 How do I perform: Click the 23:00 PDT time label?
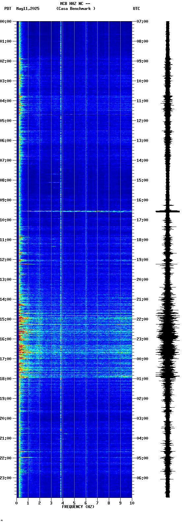pyautogui.click(x=6, y=478)
